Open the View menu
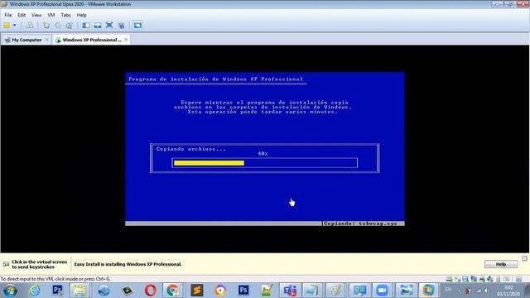 [36, 15]
